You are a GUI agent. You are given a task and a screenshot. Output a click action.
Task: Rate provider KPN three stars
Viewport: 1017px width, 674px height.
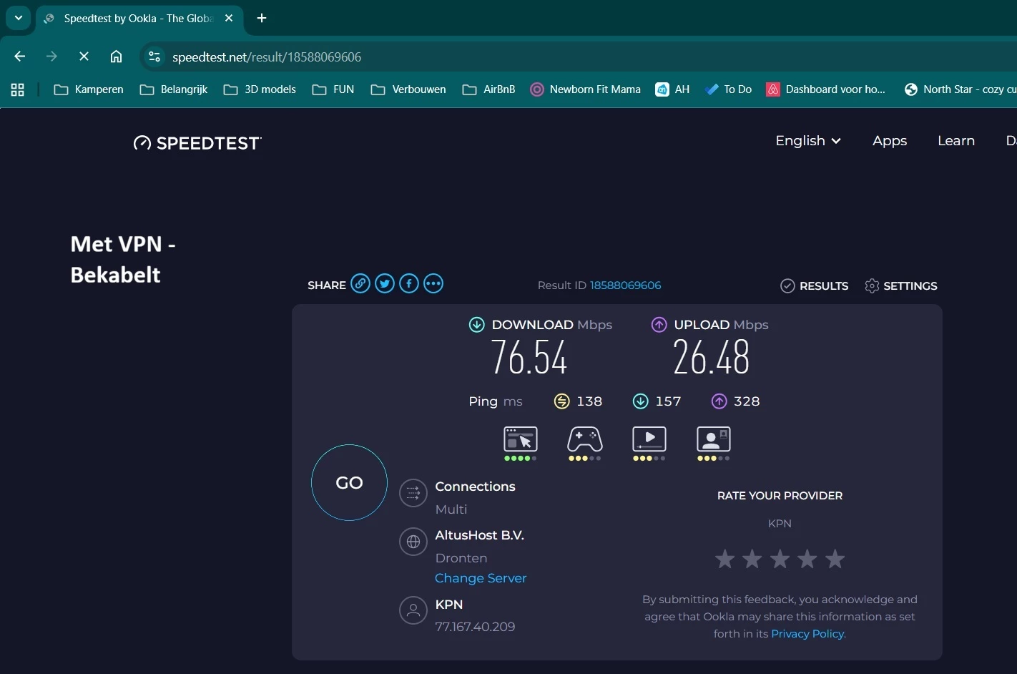tap(780, 559)
